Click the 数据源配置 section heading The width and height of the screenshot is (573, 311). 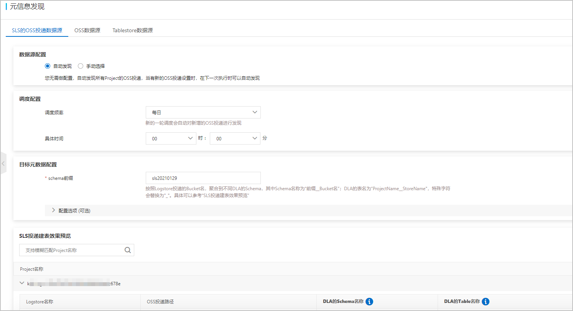33,54
